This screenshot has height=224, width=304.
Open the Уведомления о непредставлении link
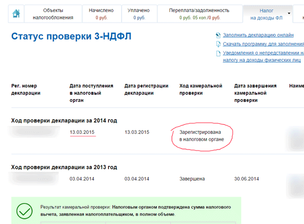pos(263,56)
